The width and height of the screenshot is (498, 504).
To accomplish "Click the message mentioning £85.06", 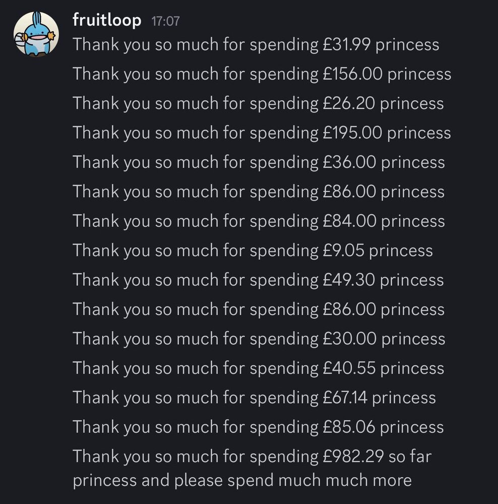I will [x=258, y=427].
